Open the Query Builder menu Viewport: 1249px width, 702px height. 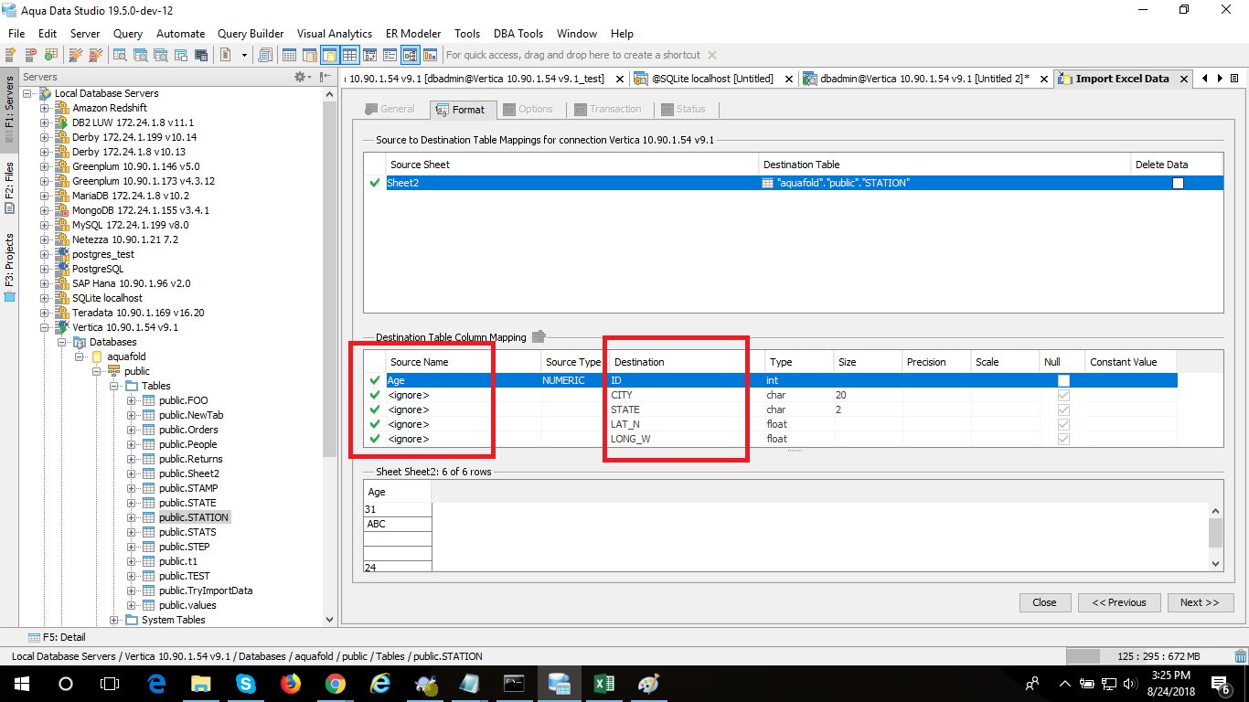tap(251, 34)
